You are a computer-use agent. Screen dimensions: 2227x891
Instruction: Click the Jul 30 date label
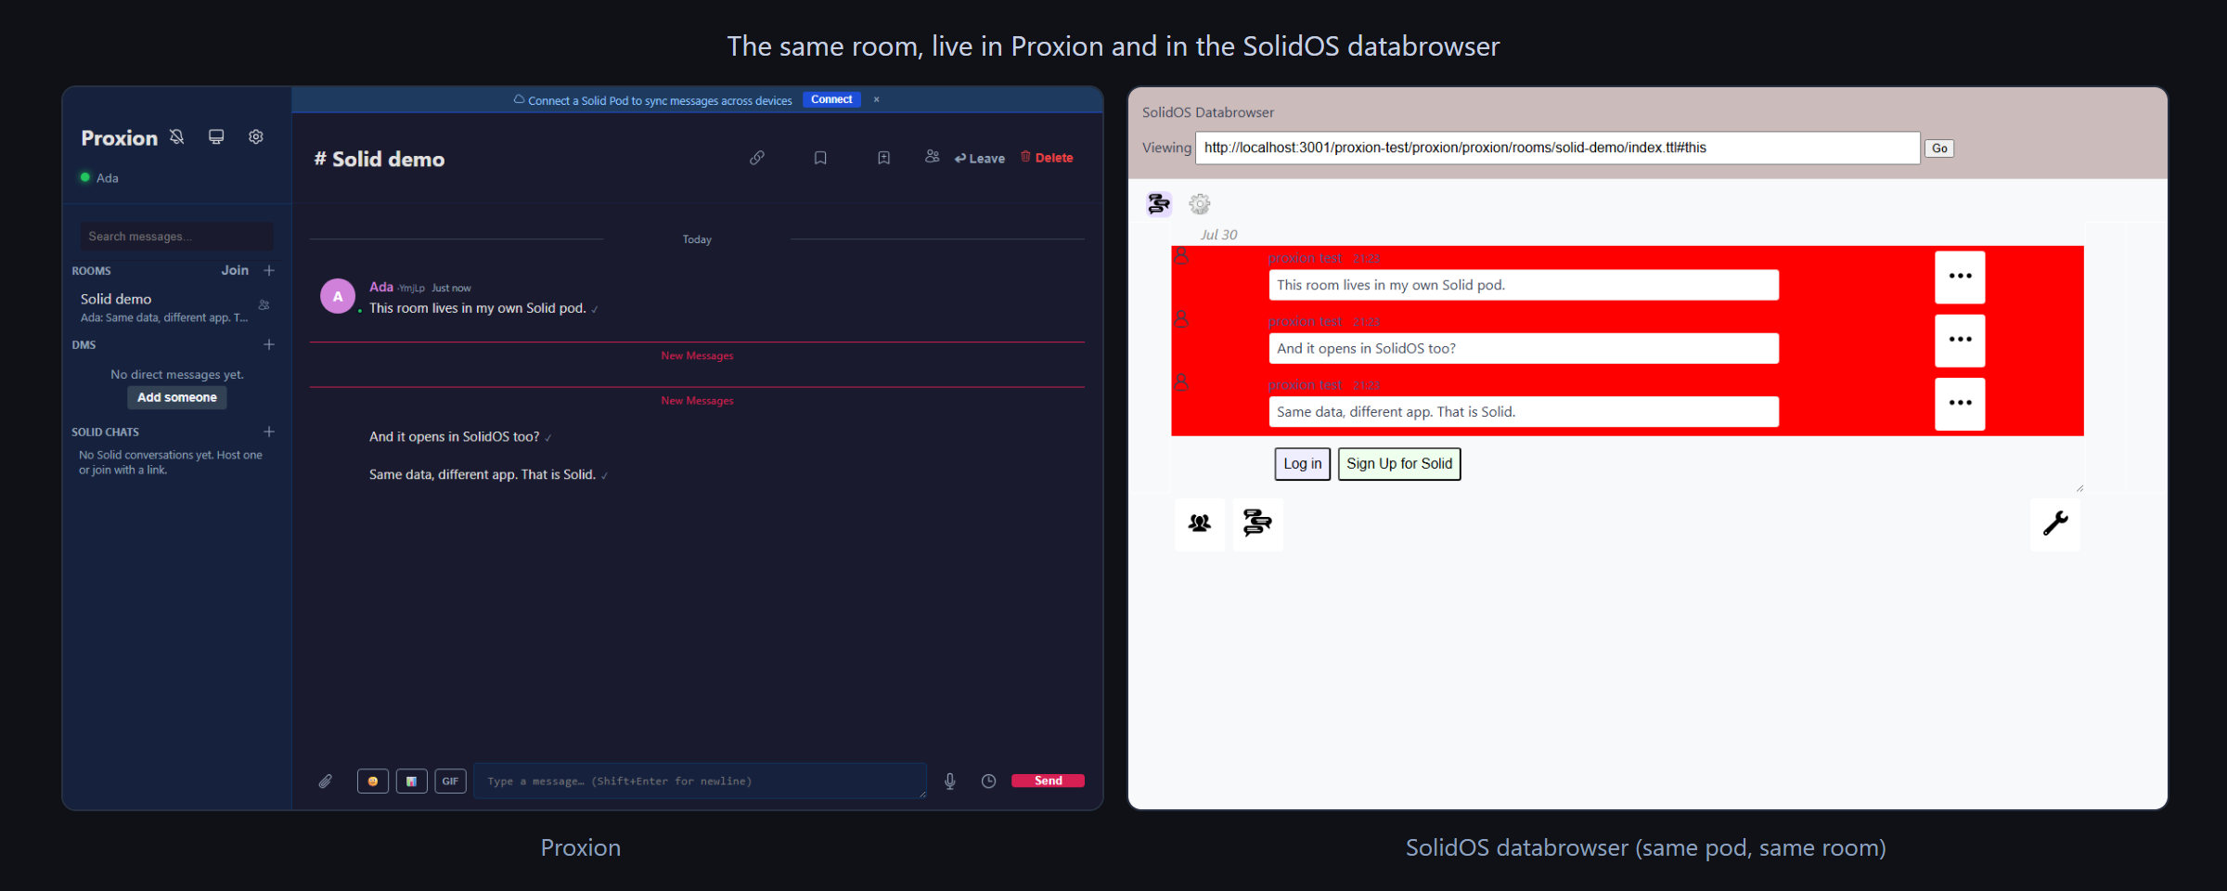(x=1218, y=235)
